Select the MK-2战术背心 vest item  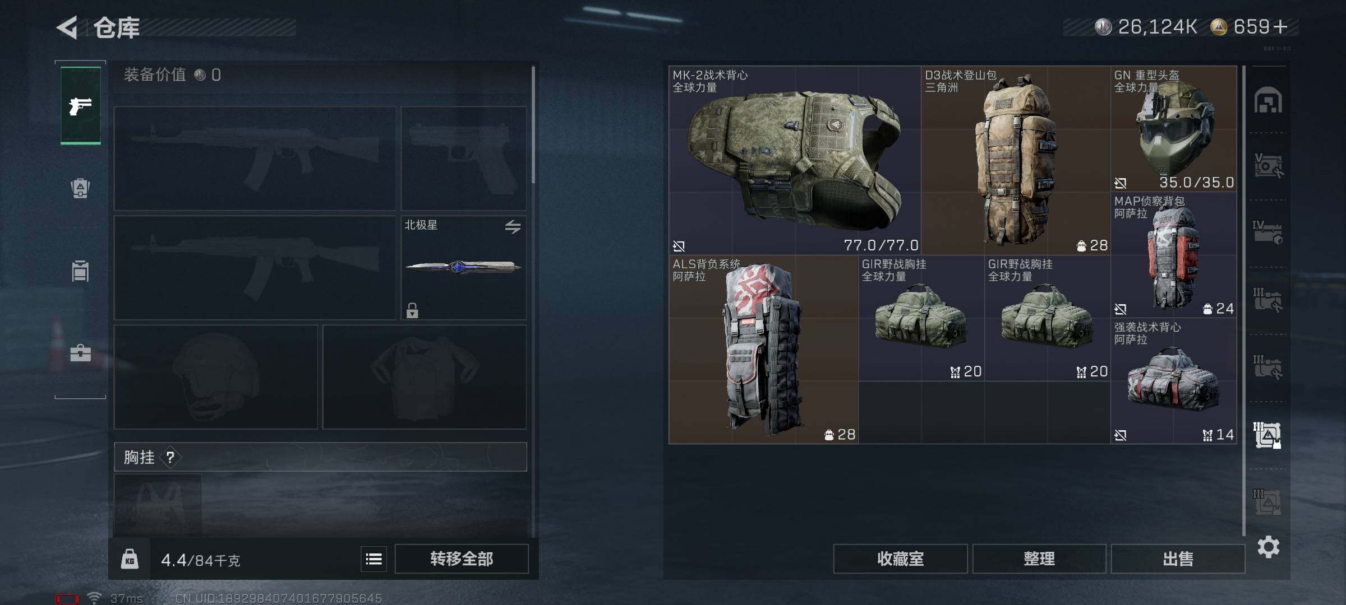pyautogui.click(x=795, y=160)
